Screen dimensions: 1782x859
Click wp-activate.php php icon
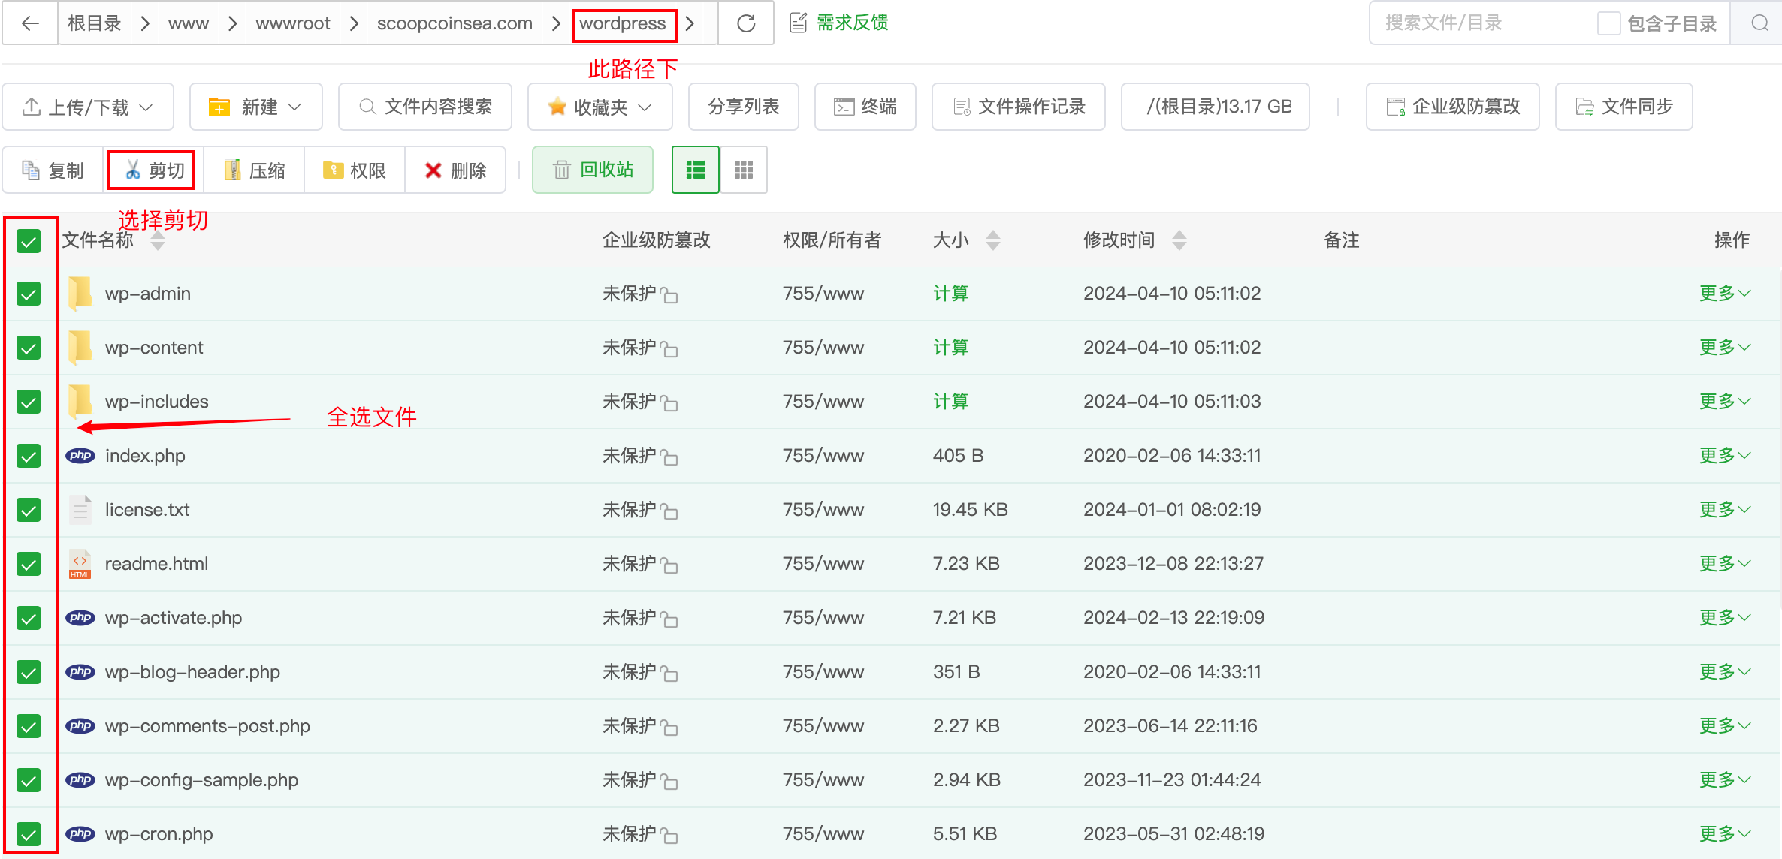tap(80, 618)
